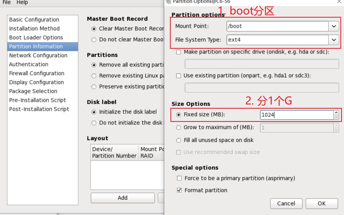
Task: Select Fixed size (MB) option
Action: coord(179,115)
